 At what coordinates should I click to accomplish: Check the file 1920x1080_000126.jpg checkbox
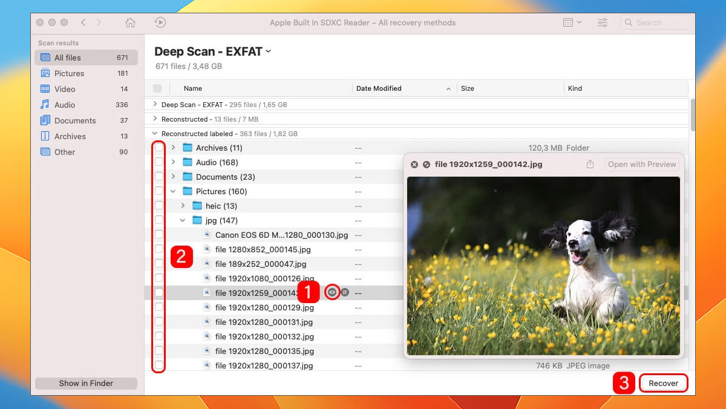pyautogui.click(x=159, y=278)
